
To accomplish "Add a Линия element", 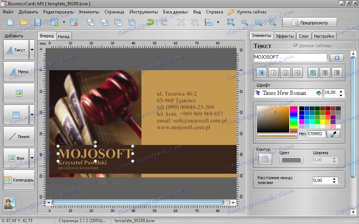I will 19,136.
